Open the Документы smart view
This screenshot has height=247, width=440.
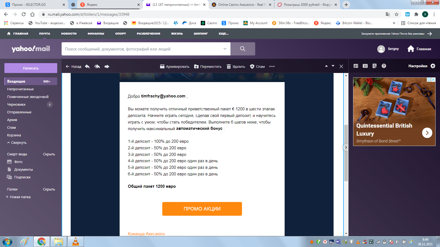click(20, 170)
